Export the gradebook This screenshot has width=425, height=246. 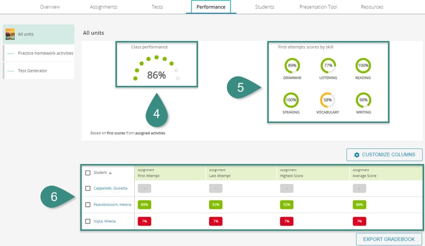[388, 238]
